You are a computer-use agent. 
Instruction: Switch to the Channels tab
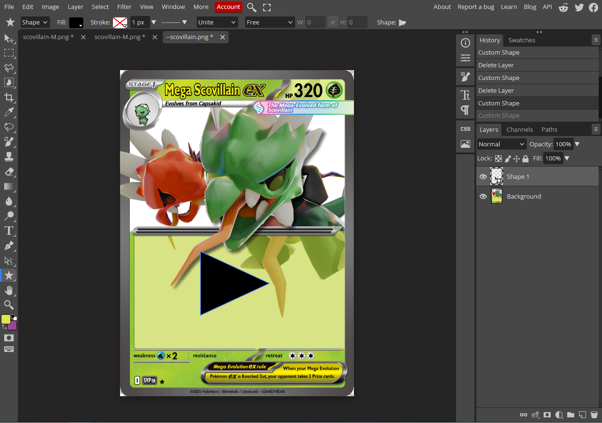(x=520, y=129)
